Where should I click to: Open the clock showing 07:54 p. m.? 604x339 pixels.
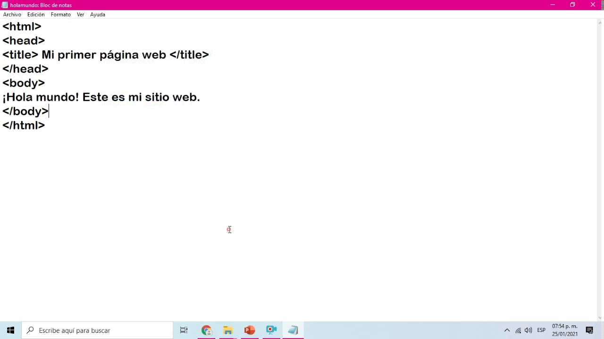(565, 331)
